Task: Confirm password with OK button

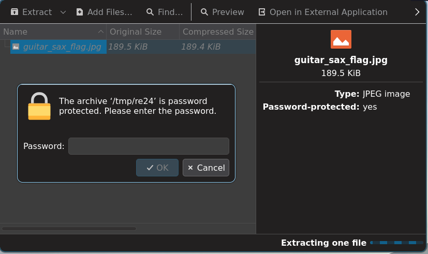Action: (157, 168)
